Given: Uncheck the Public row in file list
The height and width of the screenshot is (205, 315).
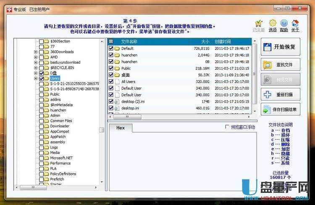Looking at the screenshot, I should (x=111, y=68).
